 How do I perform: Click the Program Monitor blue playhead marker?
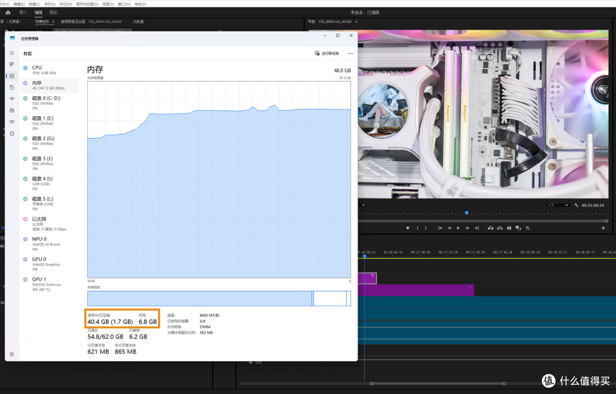coord(467,213)
